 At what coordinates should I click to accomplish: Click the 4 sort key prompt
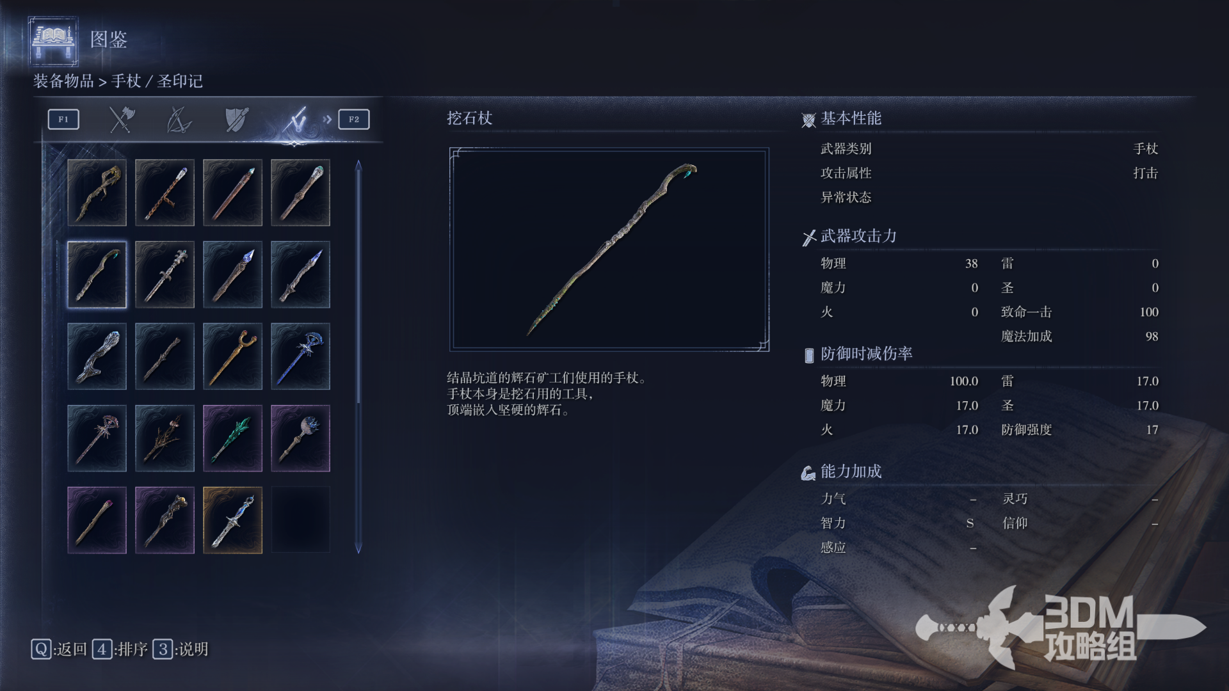[120, 649]
